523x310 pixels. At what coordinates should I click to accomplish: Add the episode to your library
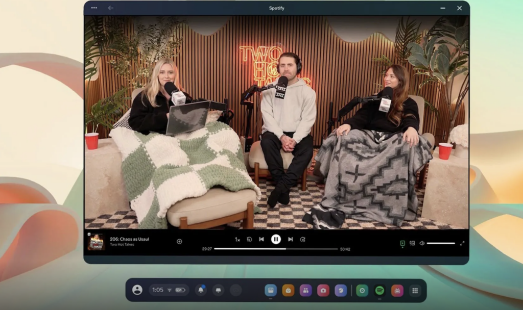pos(179,241)
